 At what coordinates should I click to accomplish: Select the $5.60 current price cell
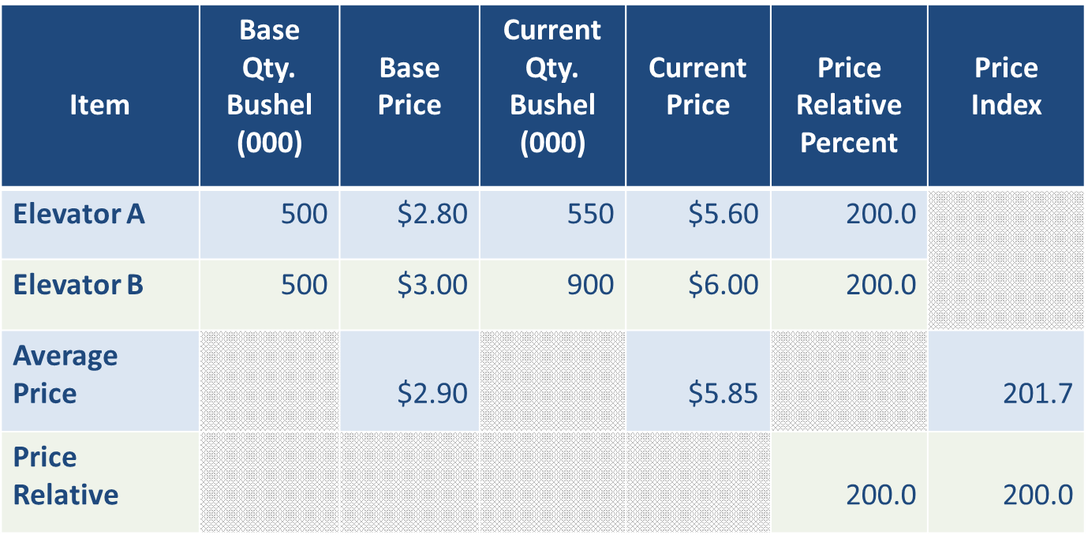pyautogui.click(x=723, y=214)
